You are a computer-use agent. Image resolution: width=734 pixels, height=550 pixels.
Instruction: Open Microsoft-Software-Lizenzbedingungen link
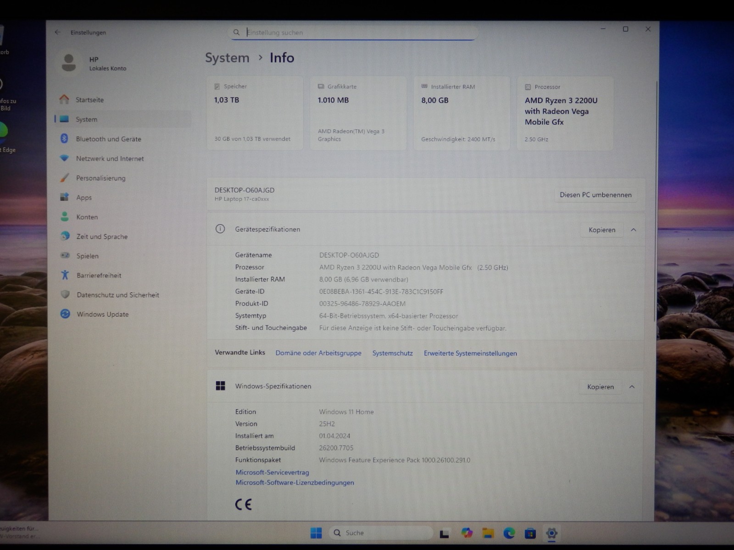295,482
